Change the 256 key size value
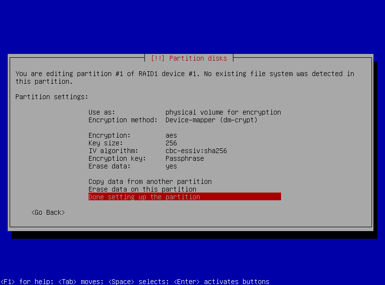This screenshot has width=385, height=285. pos(171,143)
